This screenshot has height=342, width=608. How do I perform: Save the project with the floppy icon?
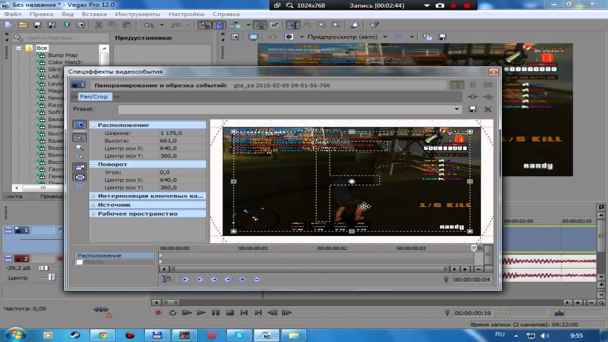(38, 25)
